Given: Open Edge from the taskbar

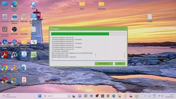Looking at the screenshot, I should [114, 96].
